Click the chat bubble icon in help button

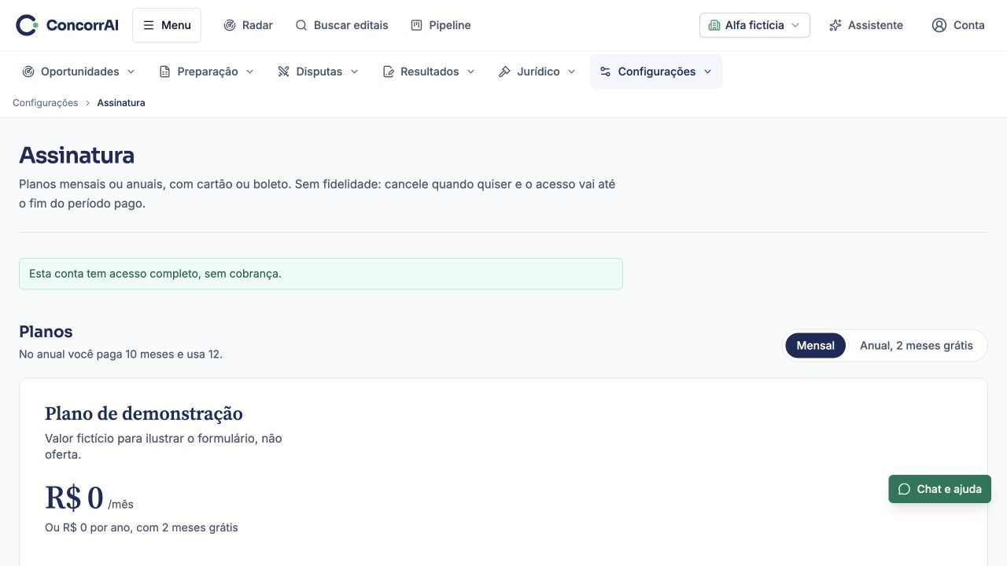point(904,489)
